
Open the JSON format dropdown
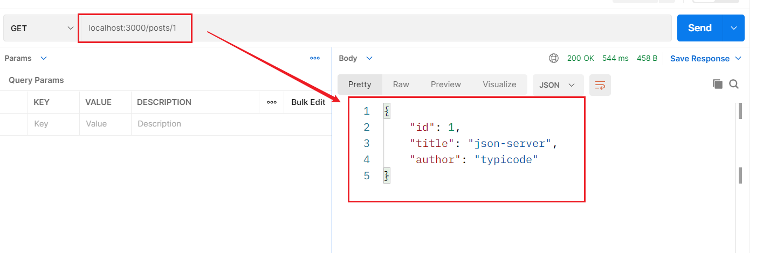(558, 85)
